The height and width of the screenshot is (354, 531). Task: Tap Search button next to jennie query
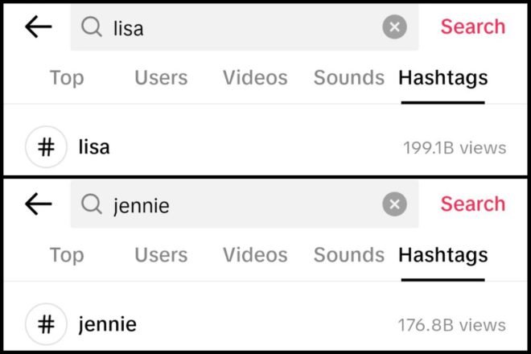click(473, 204)
